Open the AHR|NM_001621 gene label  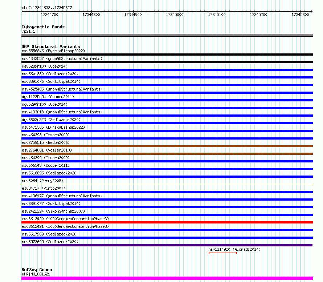36,274
